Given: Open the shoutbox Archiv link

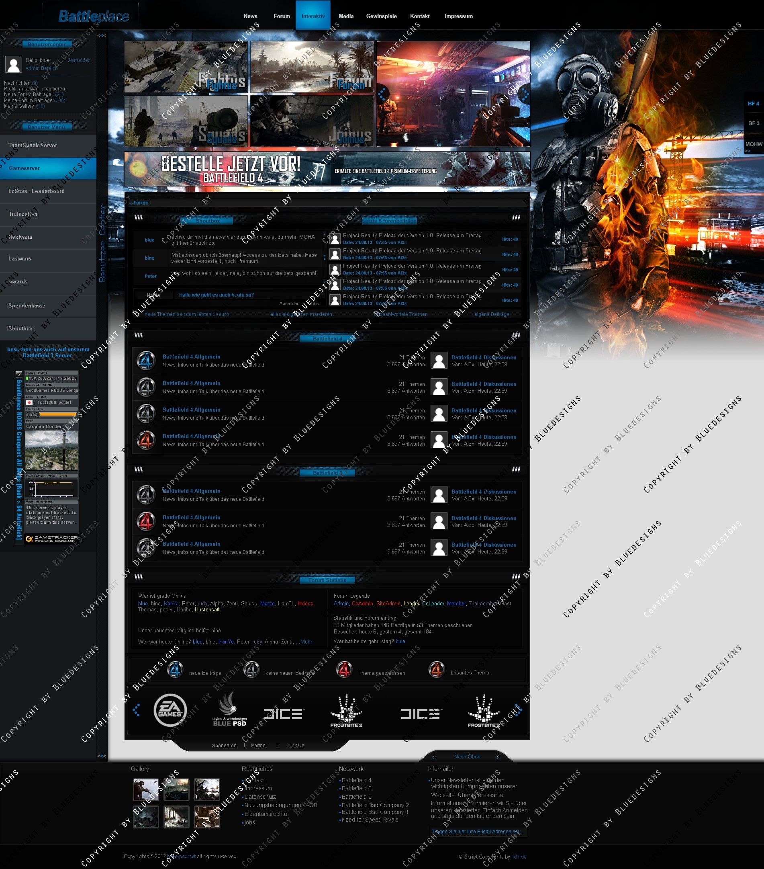Looking at the screenshot, I should (x=313, y=303).
